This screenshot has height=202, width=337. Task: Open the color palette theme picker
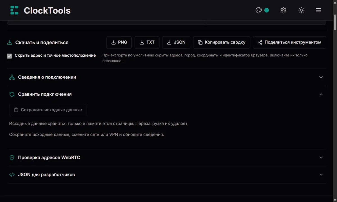click(x=262, y=10)
